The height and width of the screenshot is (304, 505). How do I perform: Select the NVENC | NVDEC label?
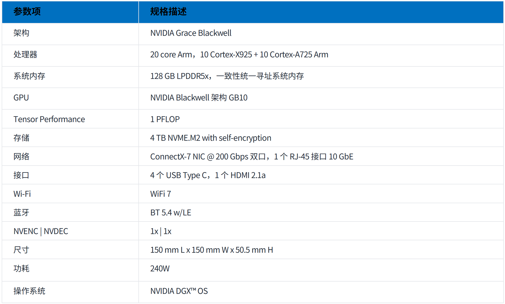pyautogui.click(x=41, y=231)
